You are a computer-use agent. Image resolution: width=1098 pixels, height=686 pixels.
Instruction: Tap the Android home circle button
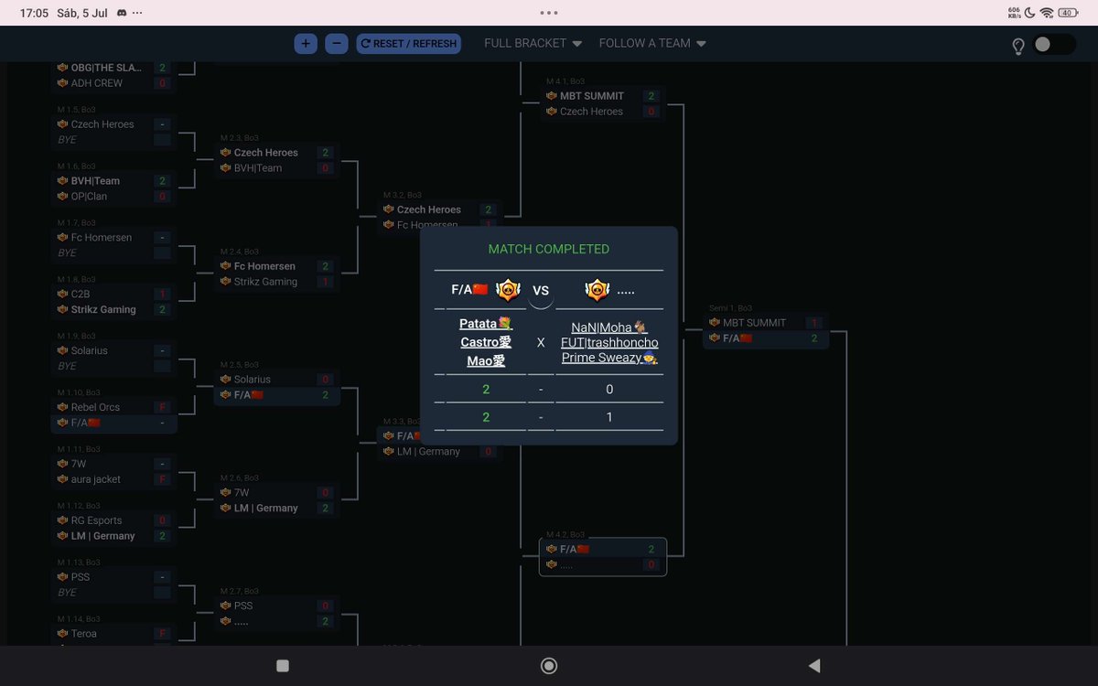tap(549, 666)
